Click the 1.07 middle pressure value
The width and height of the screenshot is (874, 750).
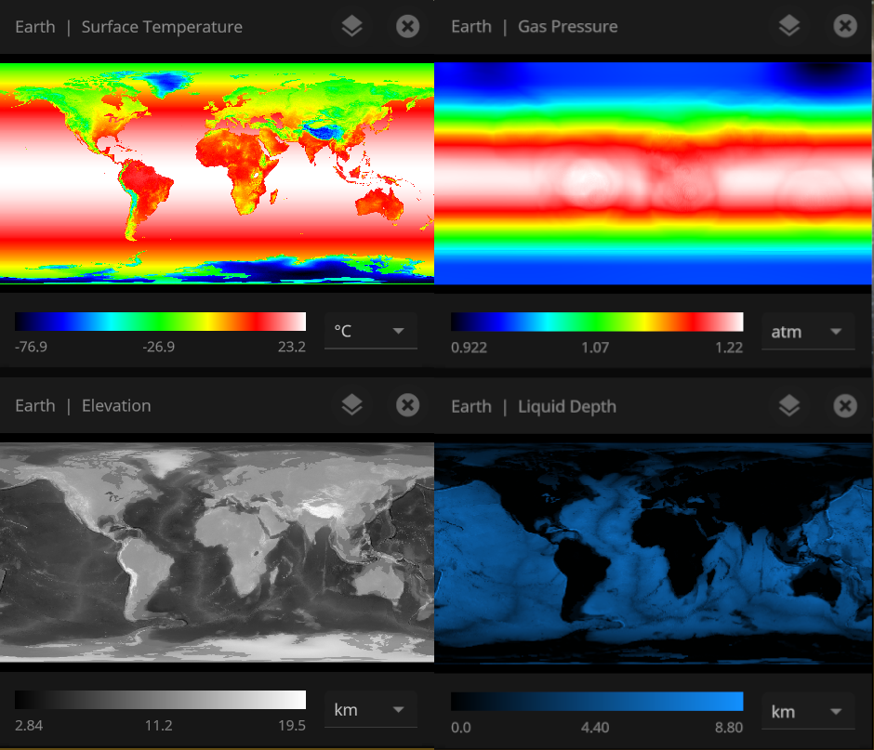coord(595,348)
